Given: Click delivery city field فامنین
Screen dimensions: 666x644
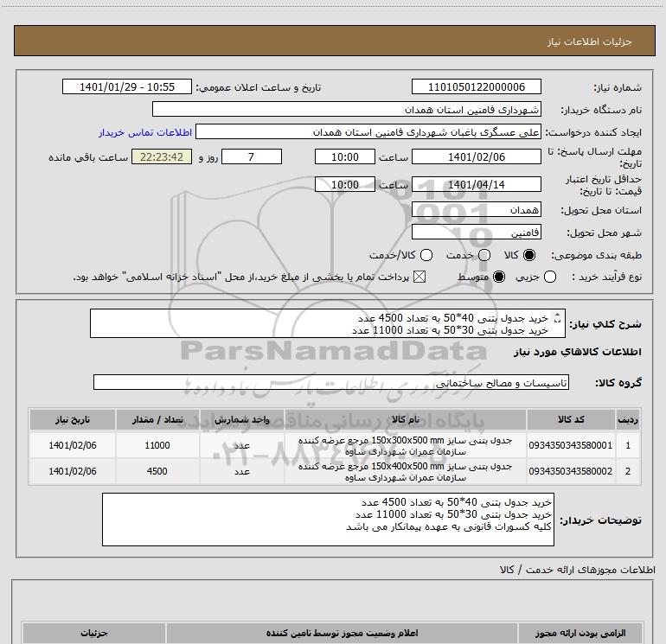Looking at the screenshot, I should [476, 232].
